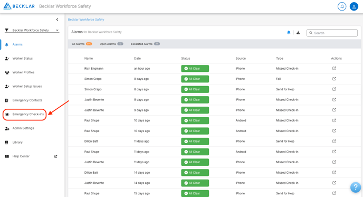Switch to Escalated Alarms tab
363x197 pixels.
[146, 44]
